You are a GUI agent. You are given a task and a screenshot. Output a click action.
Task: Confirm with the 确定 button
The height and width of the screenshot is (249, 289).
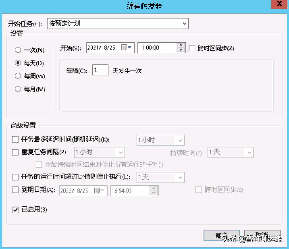(x=222, y=235)
